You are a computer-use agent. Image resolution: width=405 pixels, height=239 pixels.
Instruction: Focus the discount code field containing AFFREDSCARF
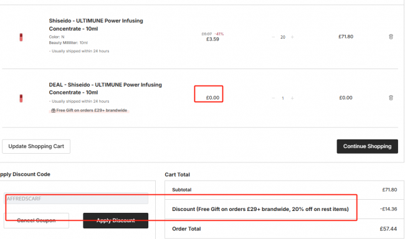click(x=76, y=199)
